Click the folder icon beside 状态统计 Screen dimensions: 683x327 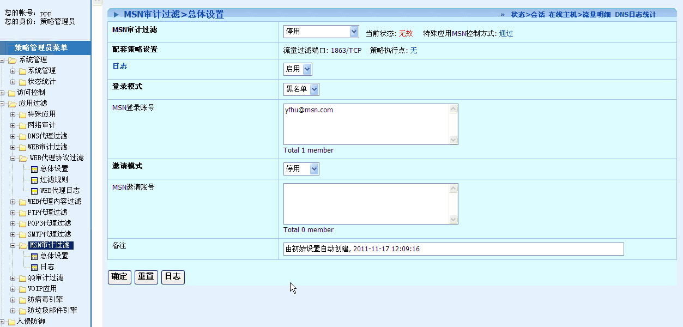[x=22, y=82]
